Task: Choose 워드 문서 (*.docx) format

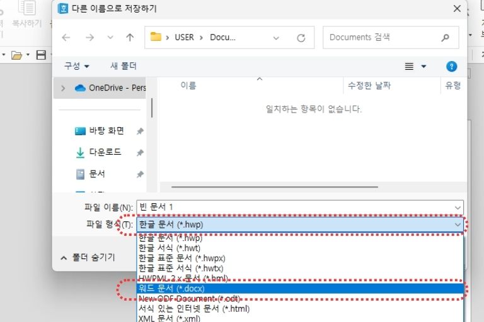Action: pyautogui.click(x=300, y=289)
